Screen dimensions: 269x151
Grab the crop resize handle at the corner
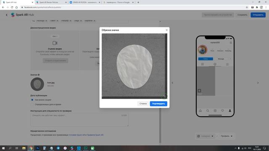click(164, 96)
